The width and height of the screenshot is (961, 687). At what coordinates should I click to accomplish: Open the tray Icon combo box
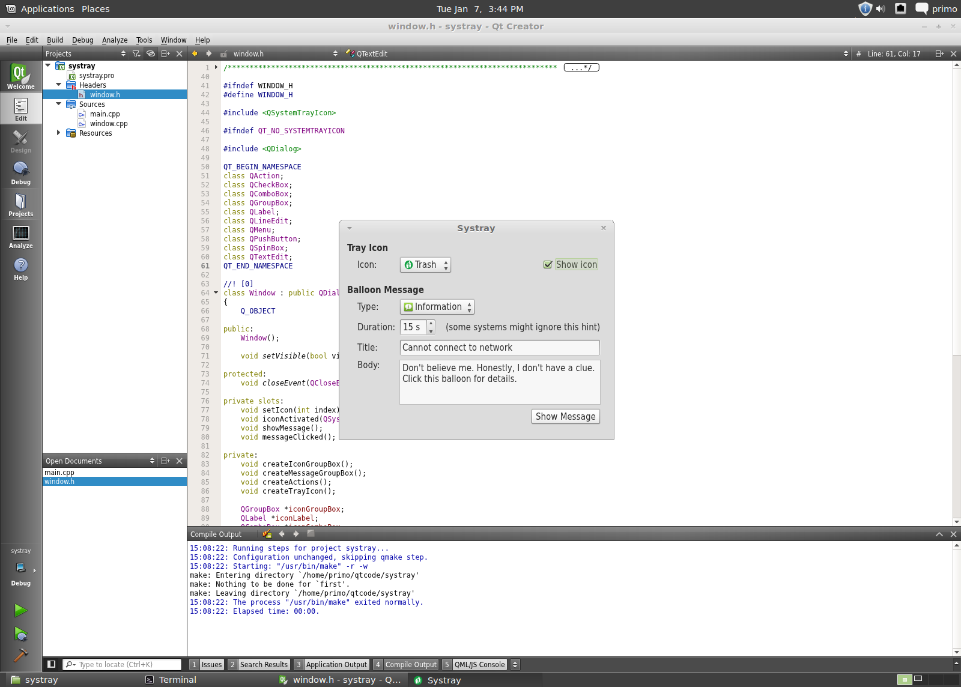[x=425, y=265]
